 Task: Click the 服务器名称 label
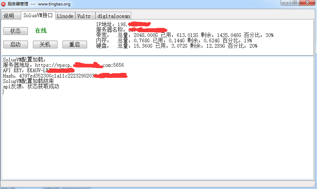111,30
